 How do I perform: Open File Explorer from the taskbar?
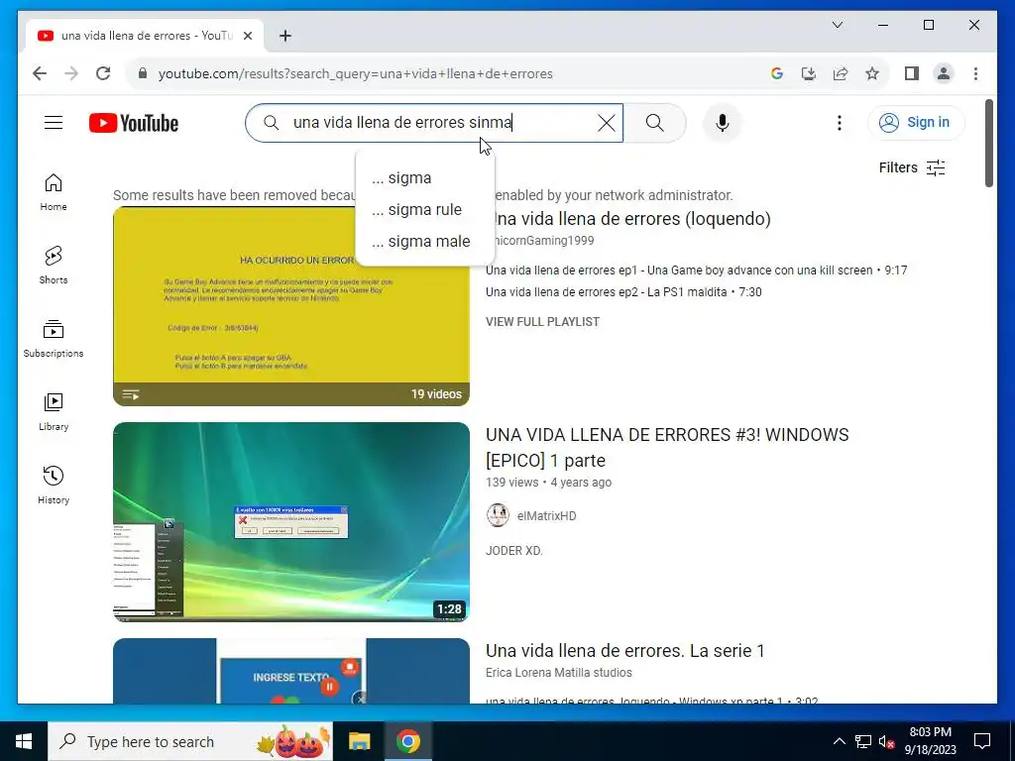pos(359,741)
